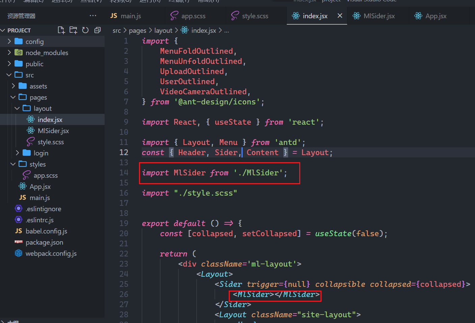The width and height of the screenshot is (475, 323).
Task: Open App.jsx in the file tree
Action: click(40, 187)
